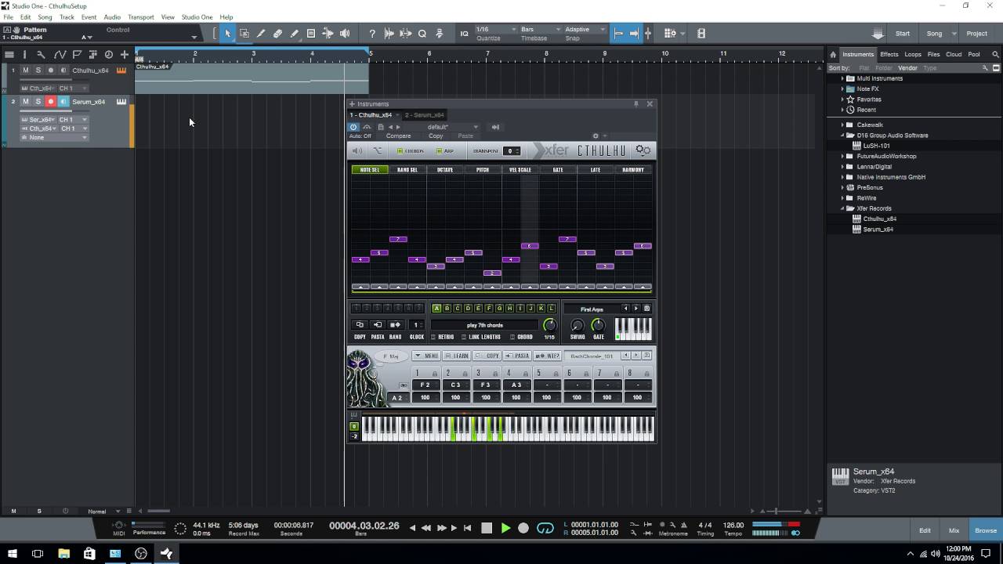Click the Cthulhu RAND dice icon
This screenshot has width=1003, height=564.
[395, 325]
